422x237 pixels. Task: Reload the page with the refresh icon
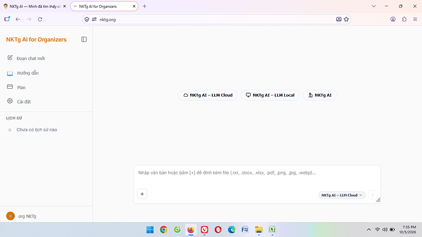point(40,19)
